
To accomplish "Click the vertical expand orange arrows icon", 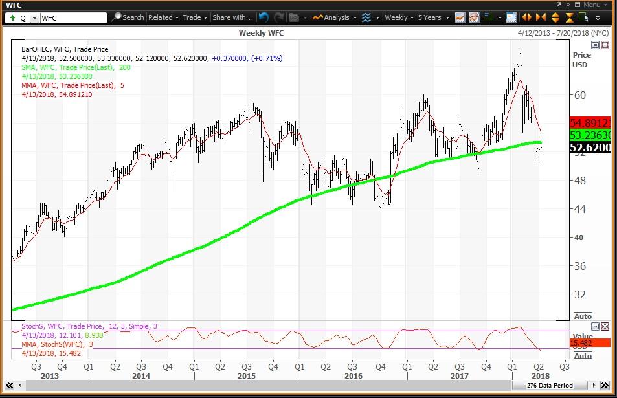I will [x=555, y=17].
